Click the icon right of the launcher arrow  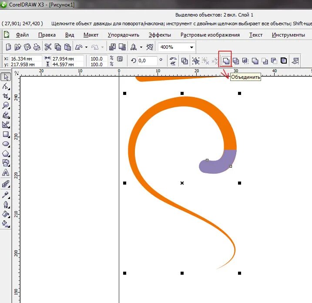(x=150, y=47)
